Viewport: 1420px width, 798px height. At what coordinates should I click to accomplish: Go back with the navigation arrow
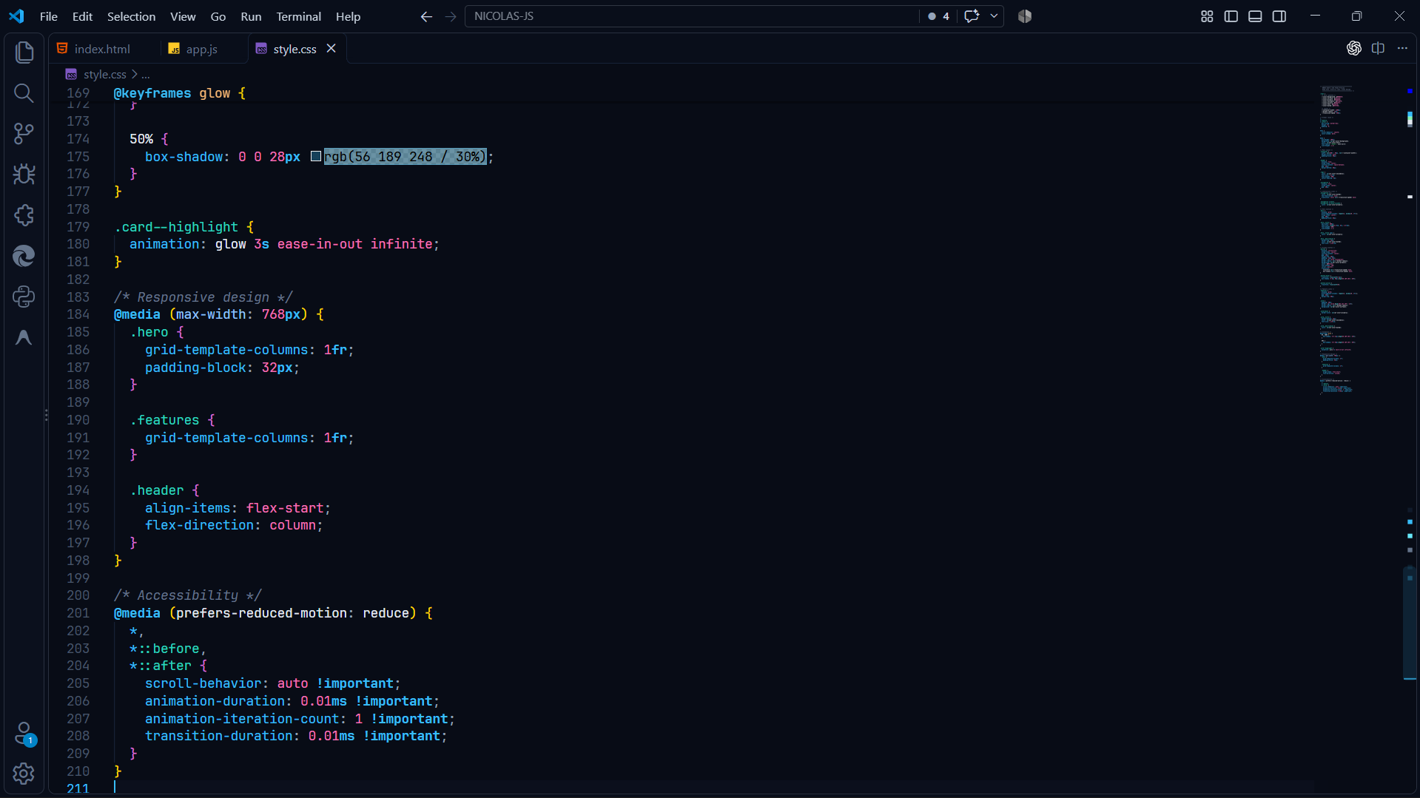[426, 16]
